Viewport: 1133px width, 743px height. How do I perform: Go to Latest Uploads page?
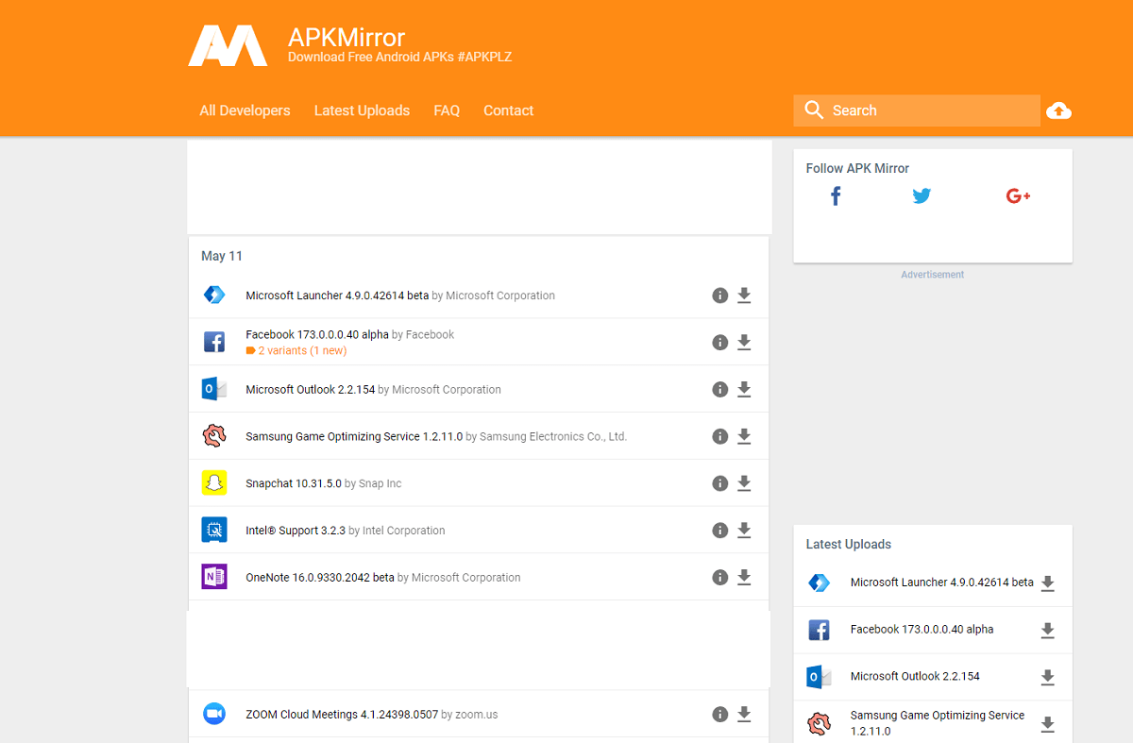tap(362, 110)
